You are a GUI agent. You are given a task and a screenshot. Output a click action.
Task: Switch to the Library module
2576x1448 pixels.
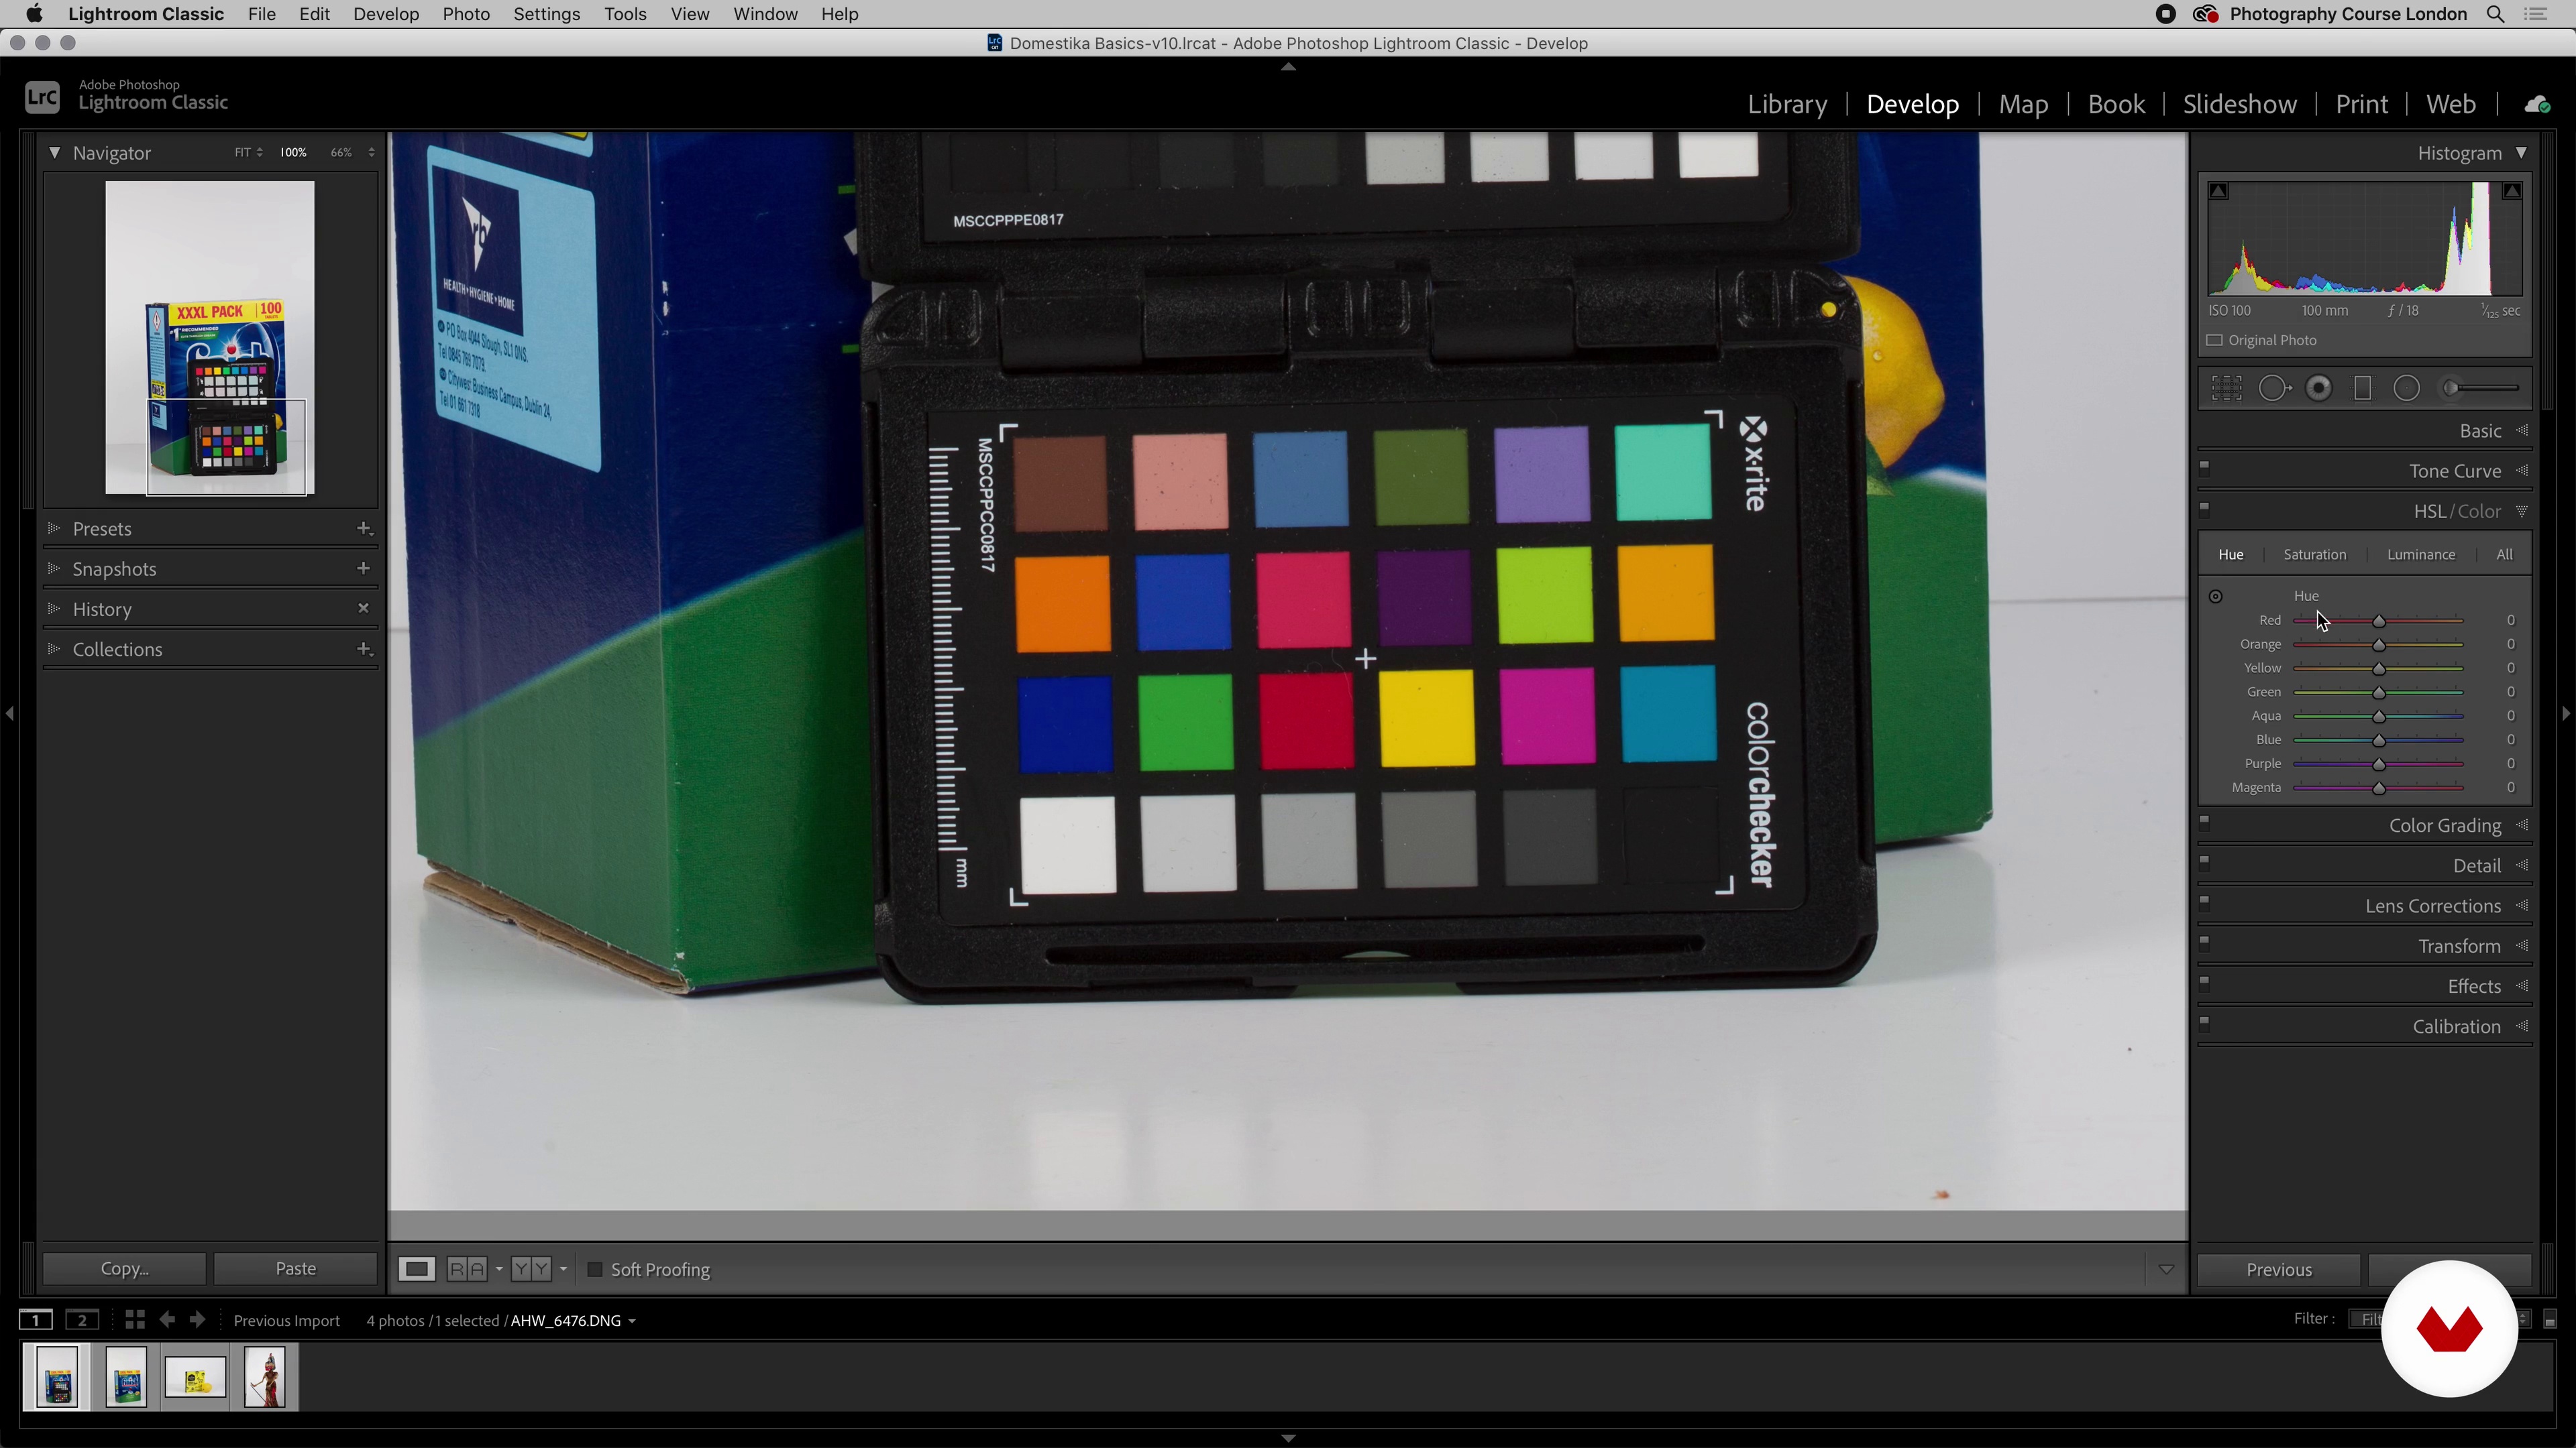[x=1787, y=105]
